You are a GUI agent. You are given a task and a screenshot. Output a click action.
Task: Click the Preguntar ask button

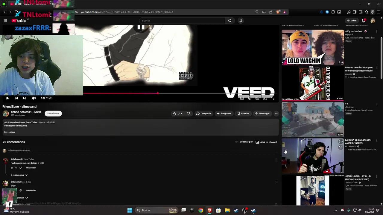tap(224, 113)
